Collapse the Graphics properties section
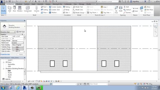The width and height of the screenshot is (160, 90). (x=22, y=34)
